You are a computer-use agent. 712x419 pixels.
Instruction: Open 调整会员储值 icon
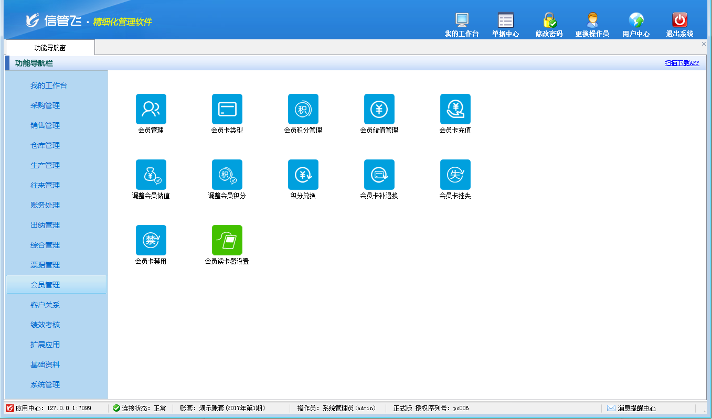click(151, 175)
